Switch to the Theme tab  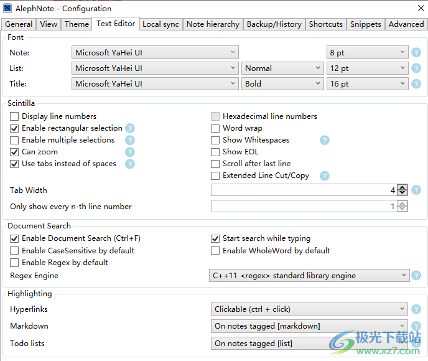click(77, 24)
